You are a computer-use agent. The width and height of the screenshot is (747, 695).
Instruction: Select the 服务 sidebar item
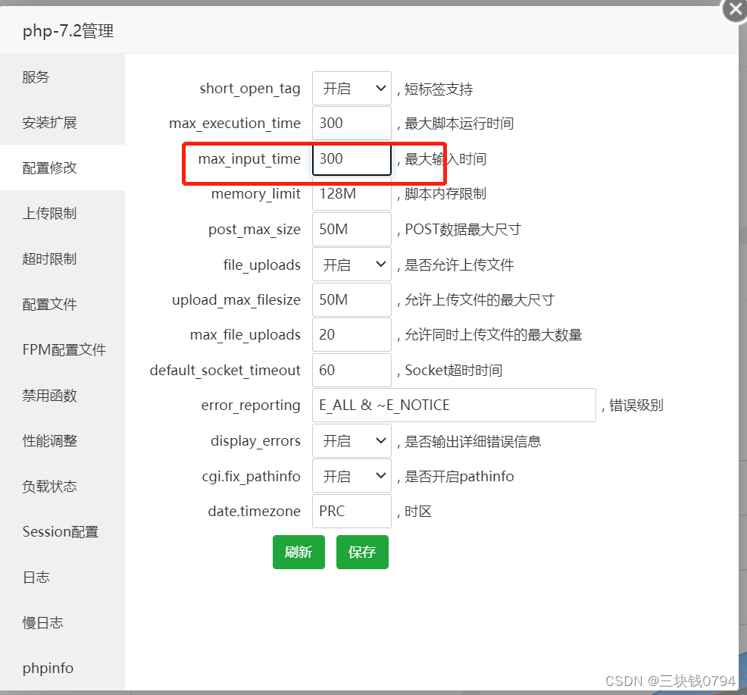[36, 77]
